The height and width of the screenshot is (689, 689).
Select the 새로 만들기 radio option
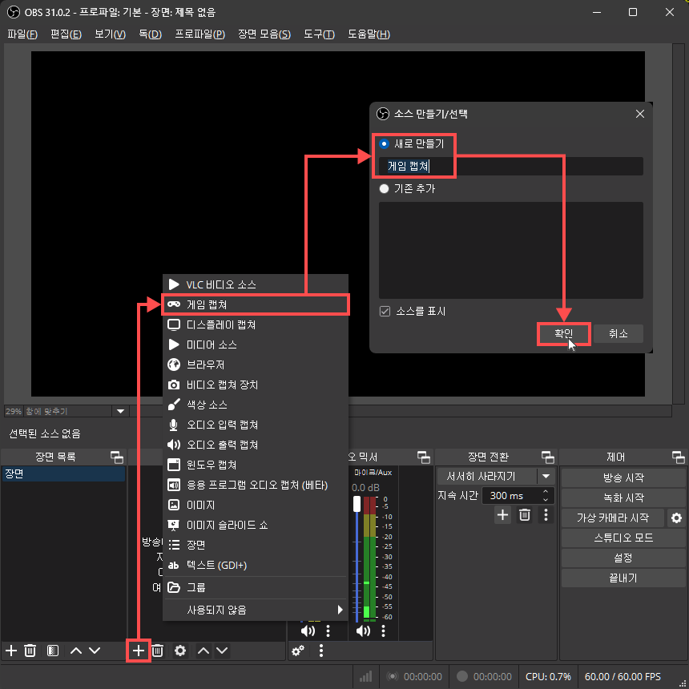(384, 143)
